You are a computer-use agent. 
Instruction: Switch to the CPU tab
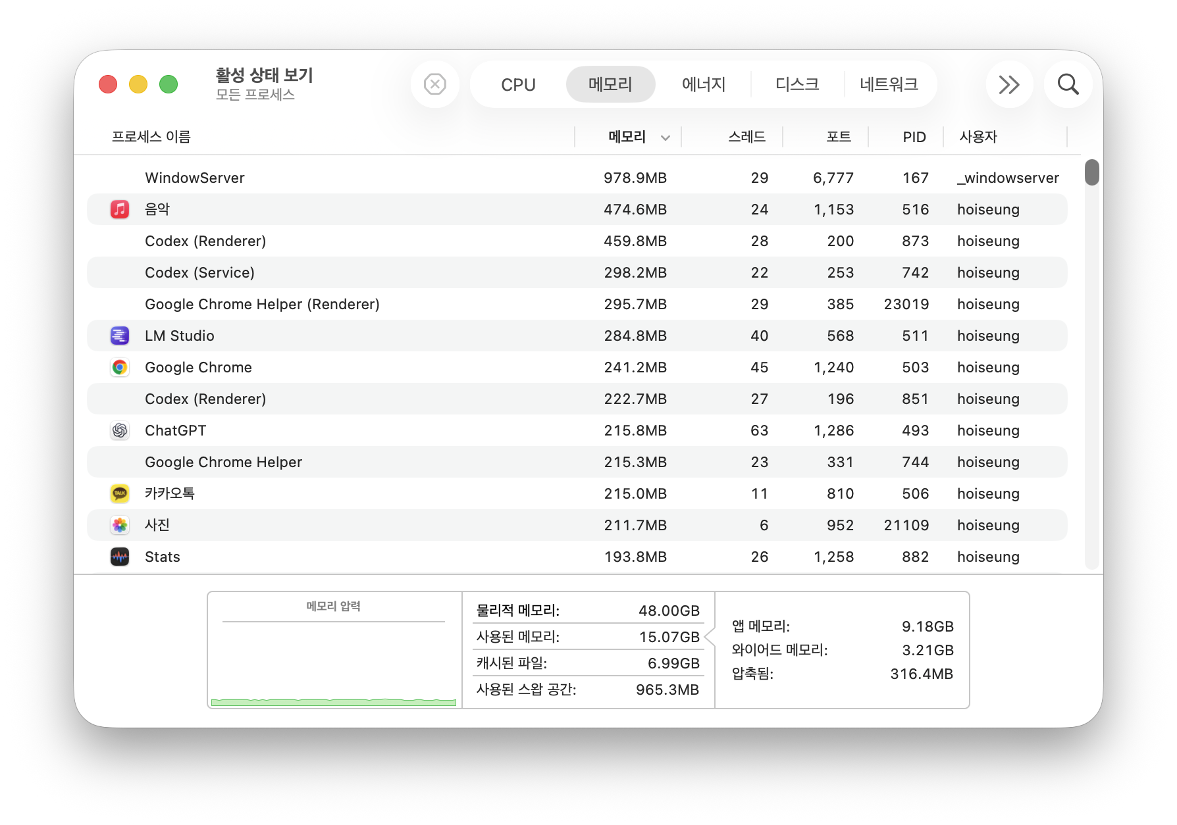[518, 84]
